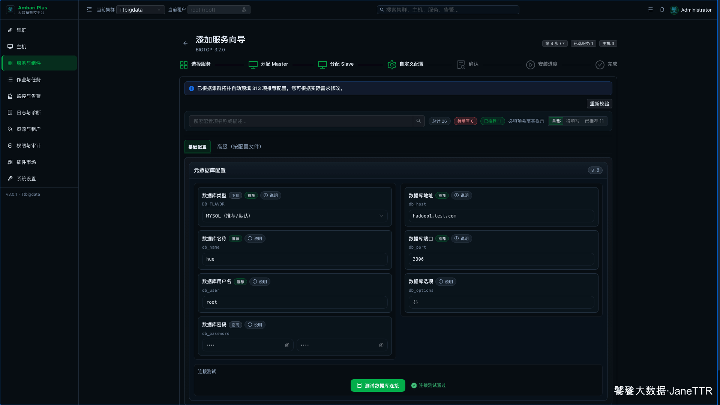
Task: Click the db_user input with root
Action: coord(295,302)
